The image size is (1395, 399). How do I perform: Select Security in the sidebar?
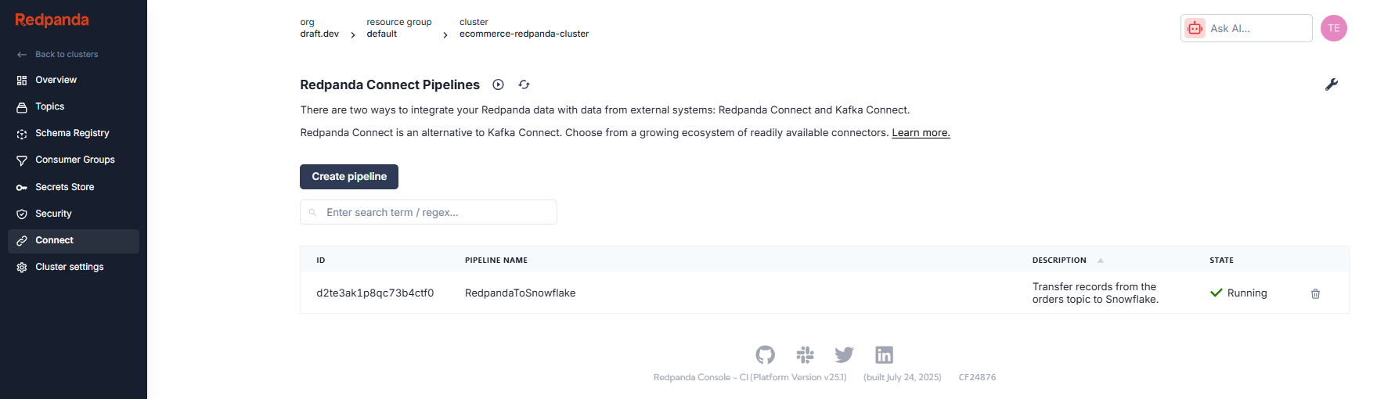[x=74, y=214]
